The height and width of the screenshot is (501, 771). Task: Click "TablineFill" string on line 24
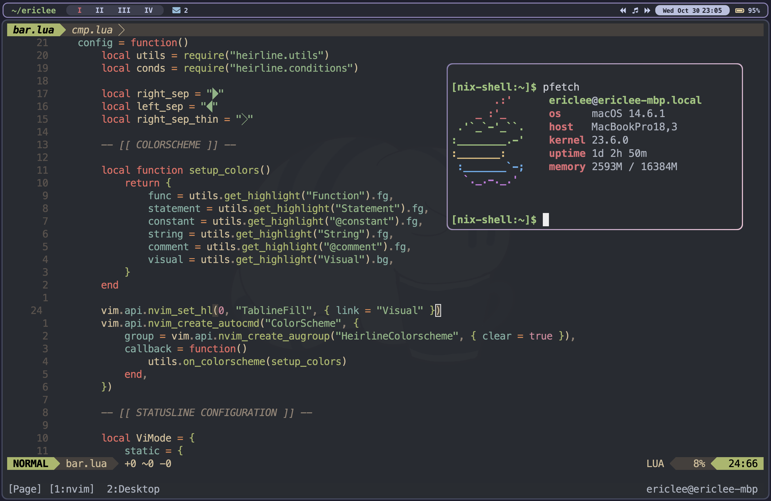(x=274, y=310)
